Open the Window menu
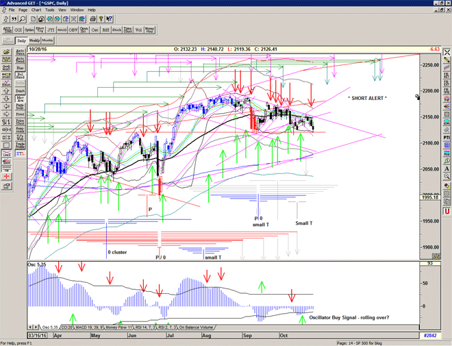Image resolution: width=452 pixels, height=346 pixels. (x=77, y=10)
